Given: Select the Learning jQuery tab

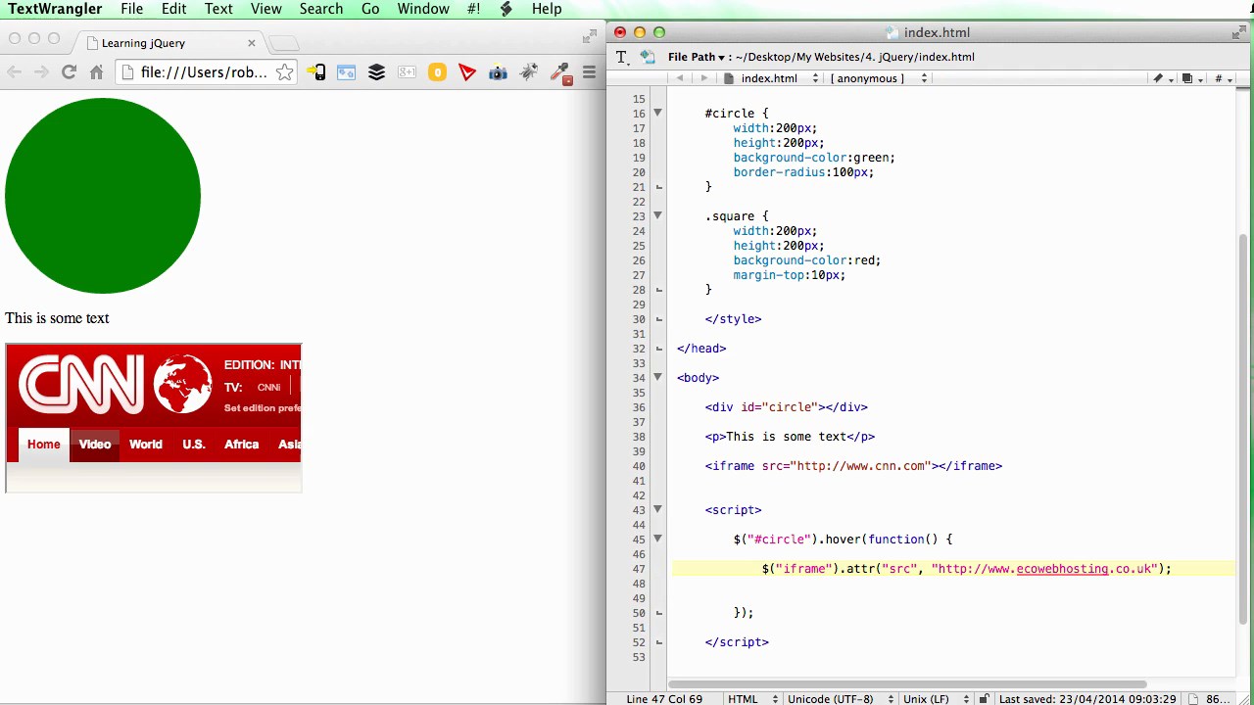Looking at the screenshot, I should click(x=167, y=43).
